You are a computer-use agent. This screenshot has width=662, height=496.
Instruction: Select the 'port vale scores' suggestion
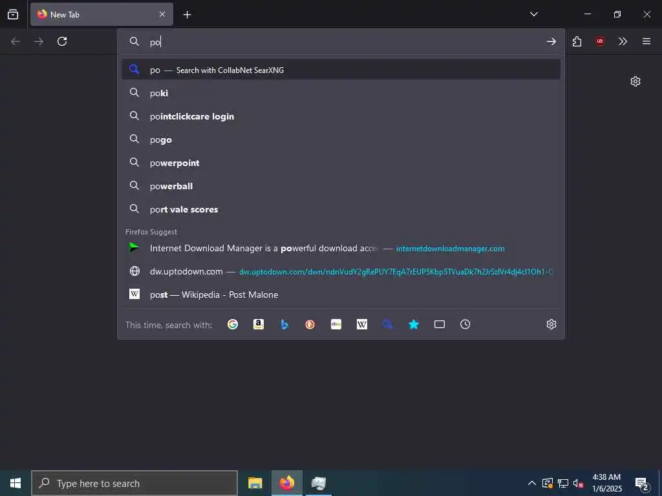coord(341,209)
